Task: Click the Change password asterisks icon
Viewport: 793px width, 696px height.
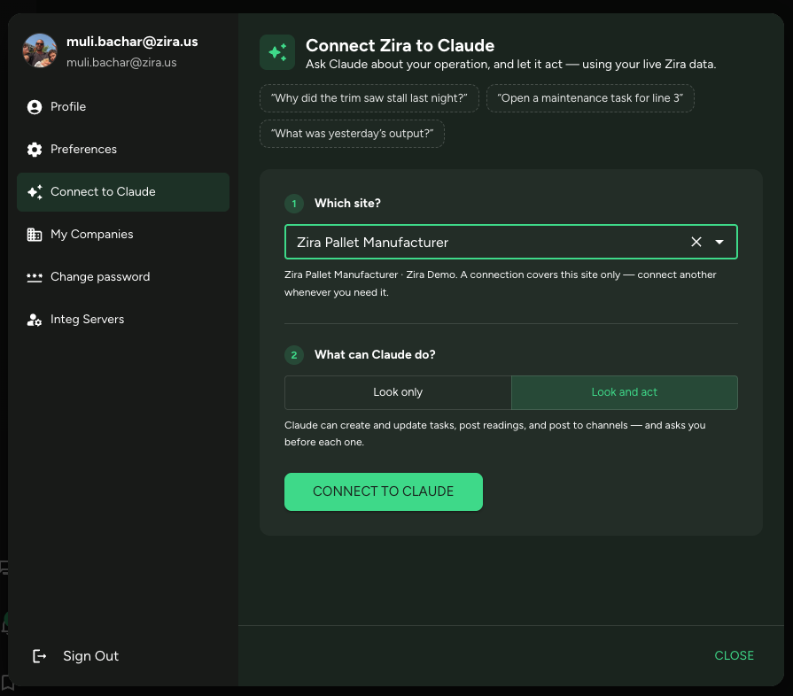Action: 35,277
